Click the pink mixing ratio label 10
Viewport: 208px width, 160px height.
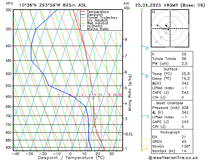pos(101,95)
